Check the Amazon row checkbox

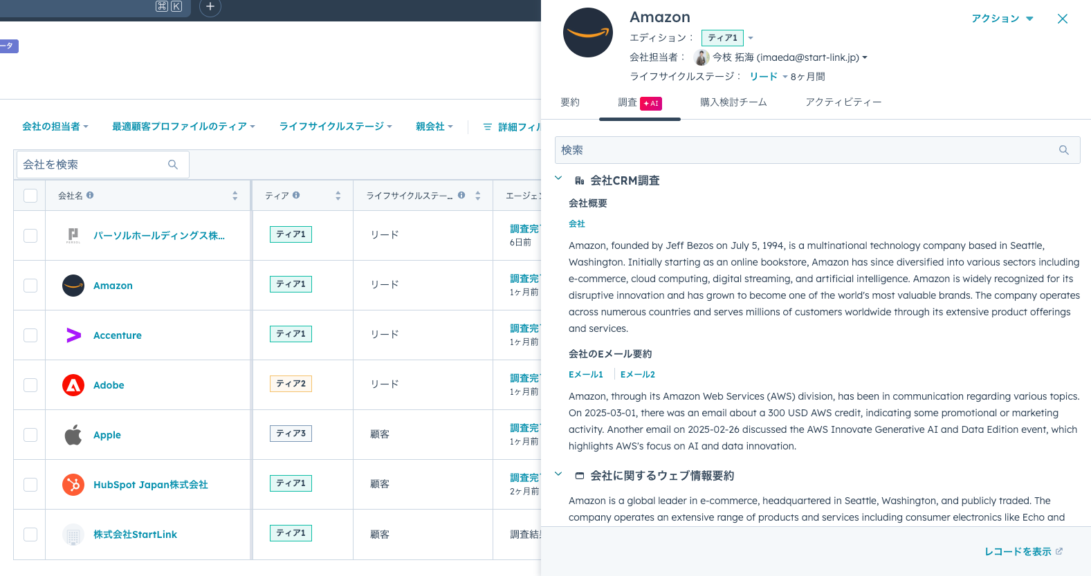[x=30, y=286]
